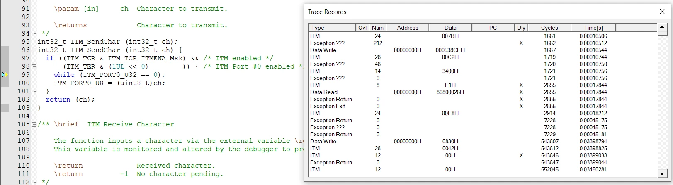Click cycle value 7229
Viewport: 673px width, 185px height.
pyautogui.click(x=550, y=134)
